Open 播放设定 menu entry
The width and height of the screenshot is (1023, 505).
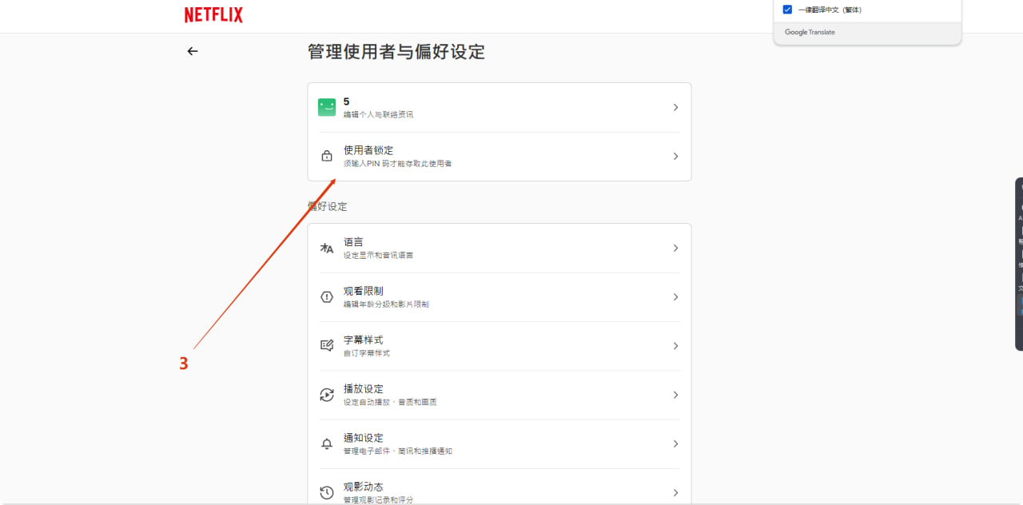[364, 389]
